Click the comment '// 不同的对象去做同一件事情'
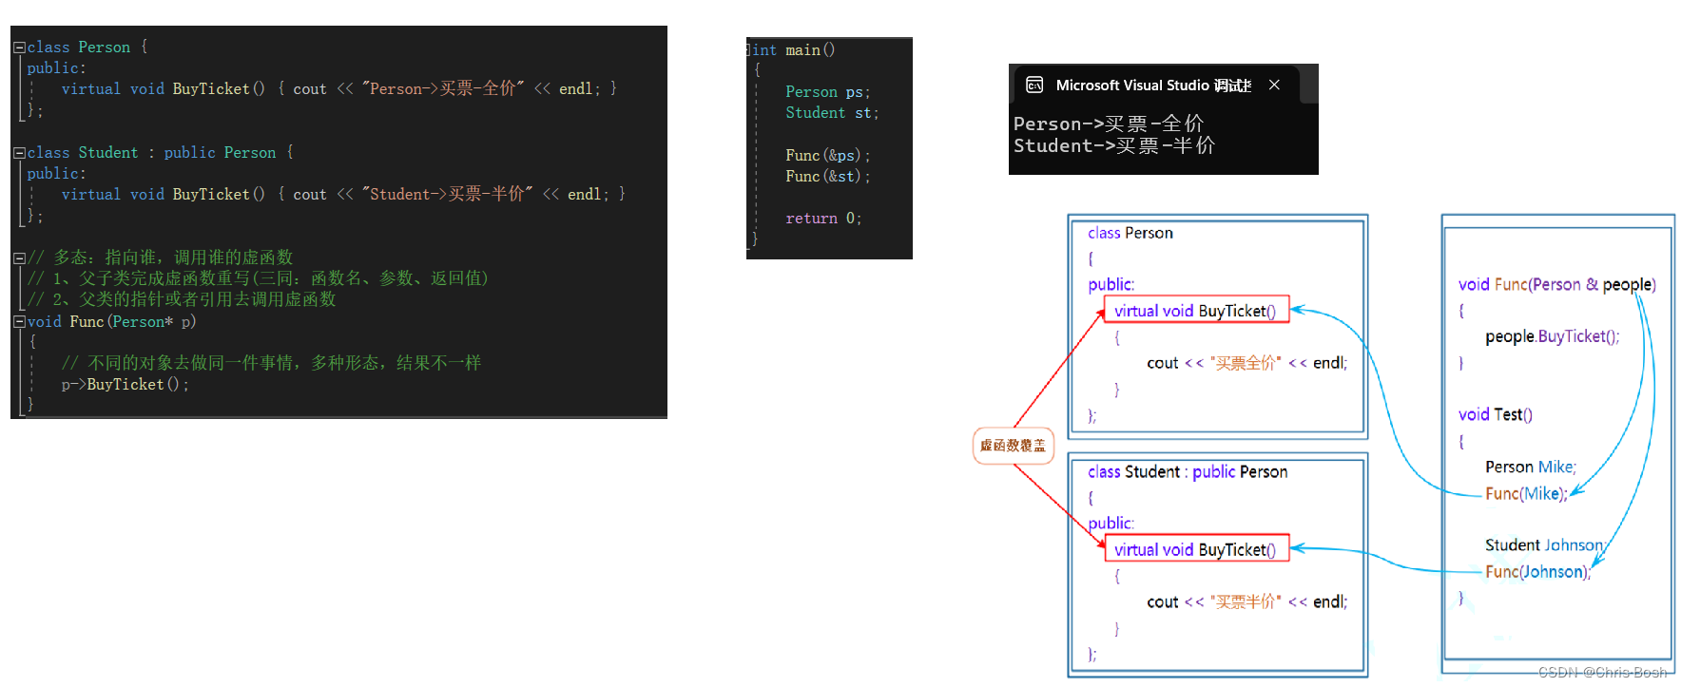This screenshot has height=687, width=1681. [x=271, y=363]
